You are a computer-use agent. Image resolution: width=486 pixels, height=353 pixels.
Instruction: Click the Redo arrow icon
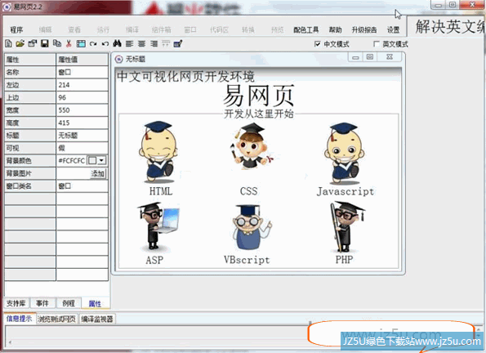(x=93, y=44)
